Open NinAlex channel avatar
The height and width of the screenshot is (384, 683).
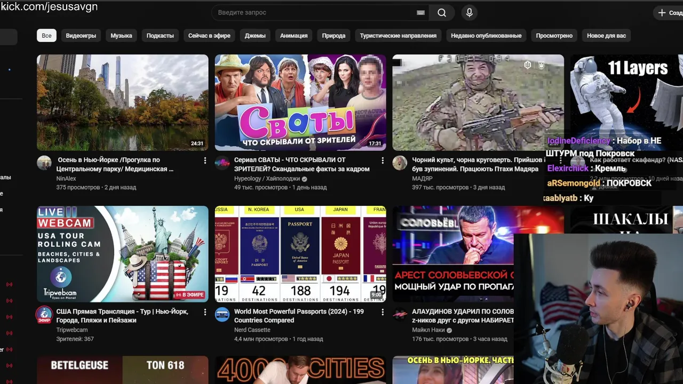(44, 163)
